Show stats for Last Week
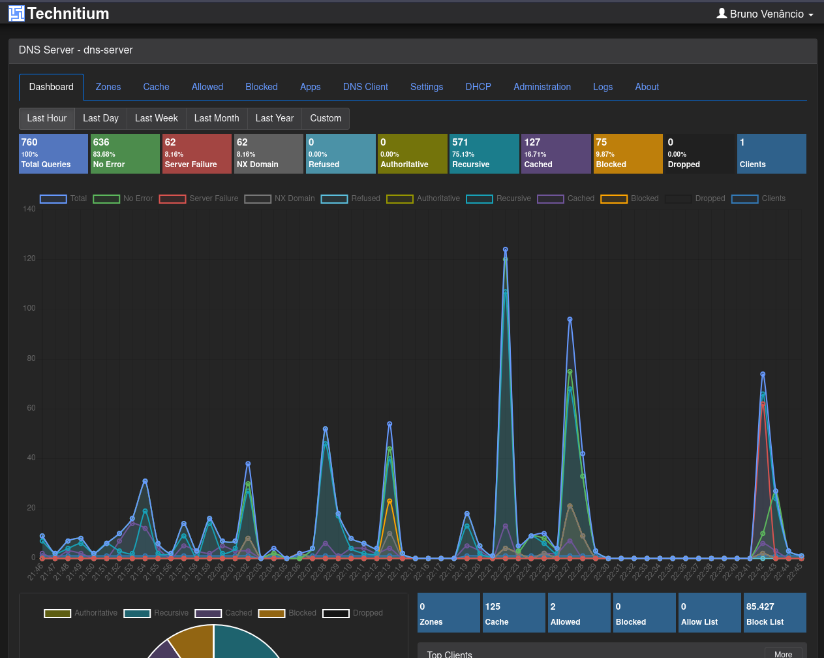824x658 pixels. [157, 118]
